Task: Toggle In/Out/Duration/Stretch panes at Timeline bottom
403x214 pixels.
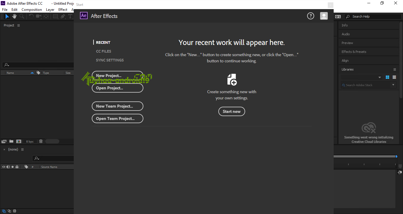Action: pyautogui.click(x=14, y=211)
